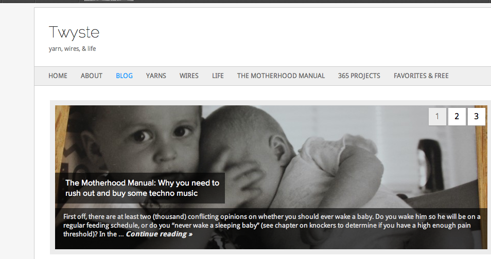The height and width of the screenshot is (259, 491).
Task: Go to 365 PROJECTS
Action: [x=359, y=76]
